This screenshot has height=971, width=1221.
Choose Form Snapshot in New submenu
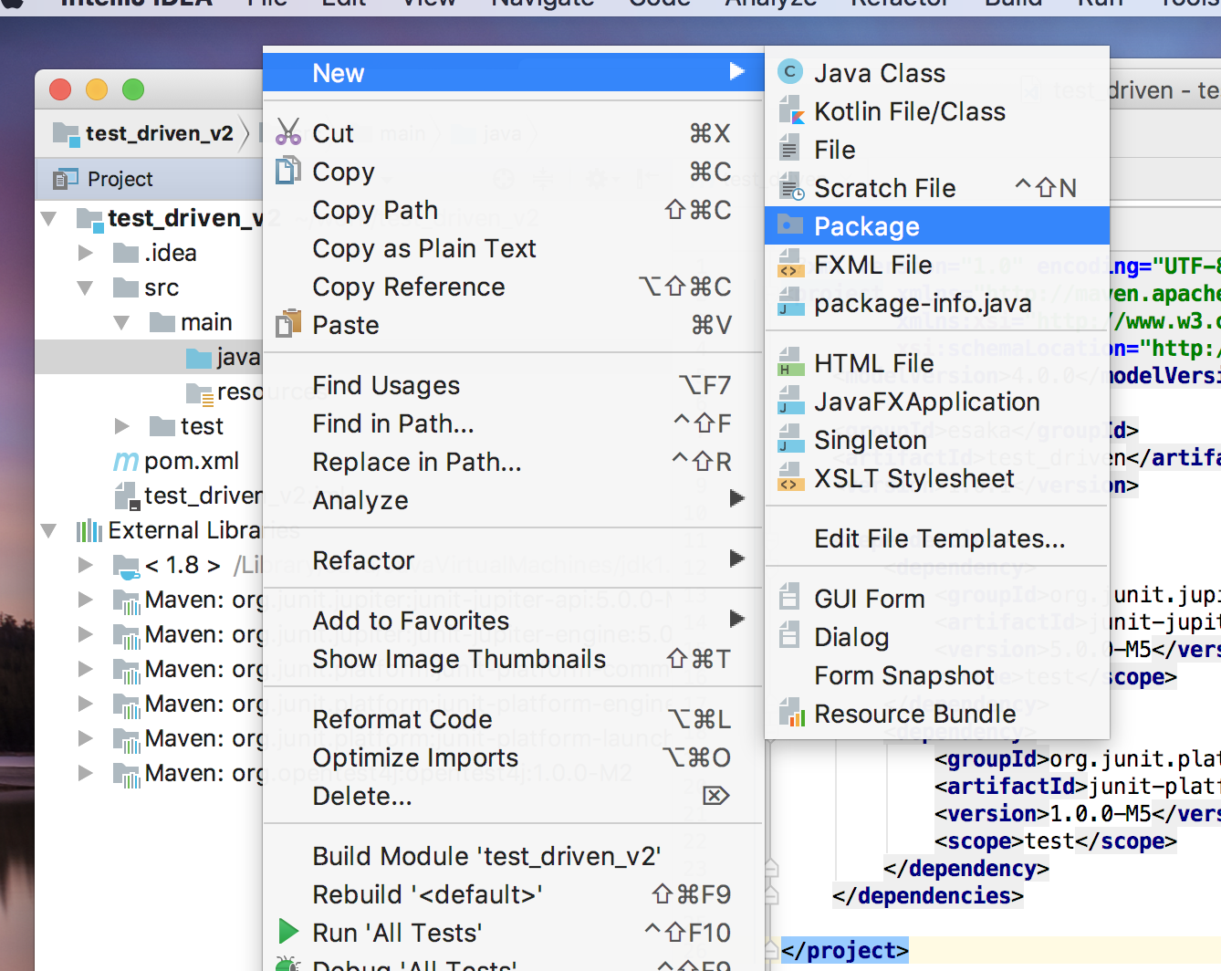coord(937,675)
